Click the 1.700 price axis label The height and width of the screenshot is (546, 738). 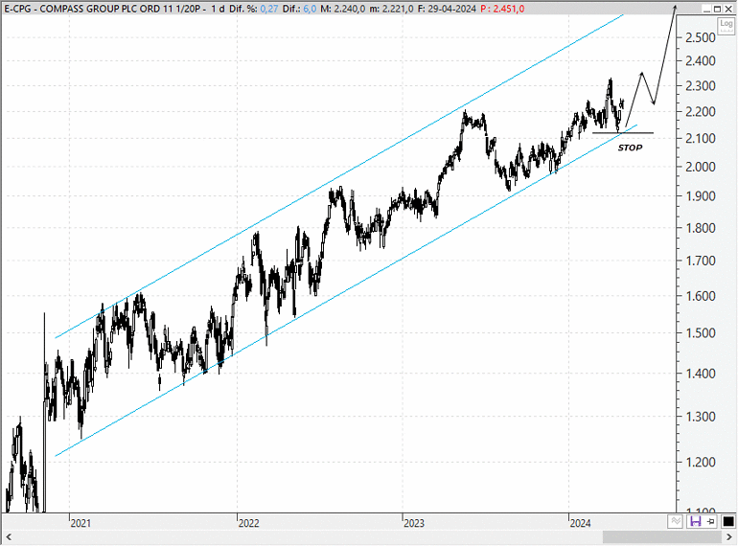tap(701, 261)
